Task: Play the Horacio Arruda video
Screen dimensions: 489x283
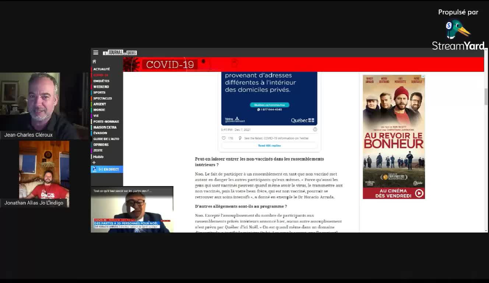Action: coord(132,209)
